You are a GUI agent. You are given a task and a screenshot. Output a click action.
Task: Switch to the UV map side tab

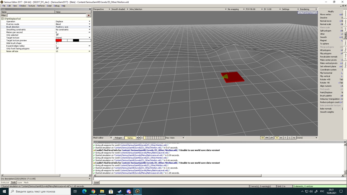coord(345,57)
